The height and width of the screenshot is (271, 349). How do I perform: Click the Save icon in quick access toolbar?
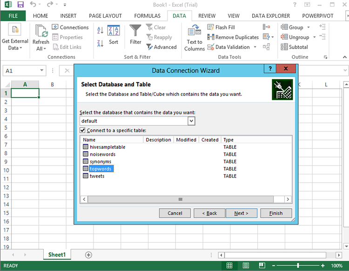pos(20,5)
